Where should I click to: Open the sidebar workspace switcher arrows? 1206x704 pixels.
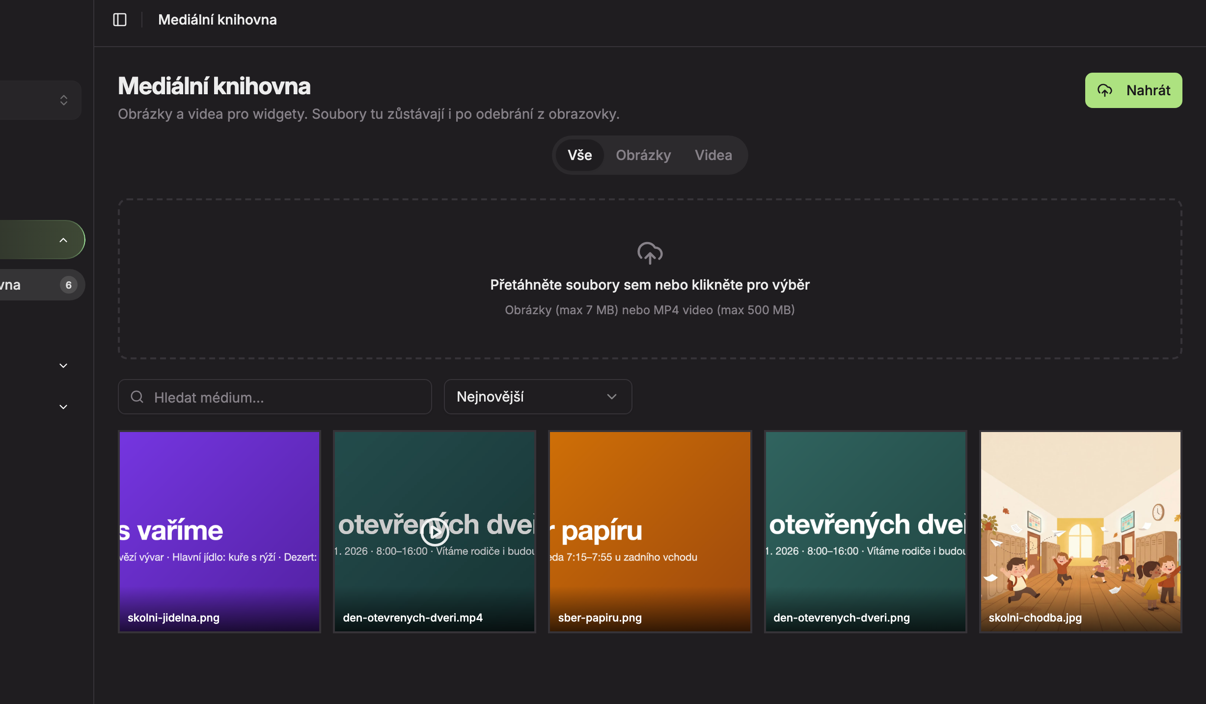[64, 100]
